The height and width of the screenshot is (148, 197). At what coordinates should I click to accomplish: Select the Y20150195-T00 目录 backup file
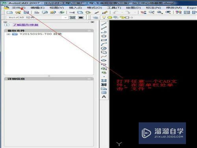(x=41, y=34)
